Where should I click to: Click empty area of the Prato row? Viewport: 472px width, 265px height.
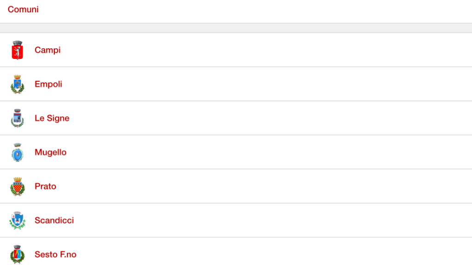pos(265,186)
